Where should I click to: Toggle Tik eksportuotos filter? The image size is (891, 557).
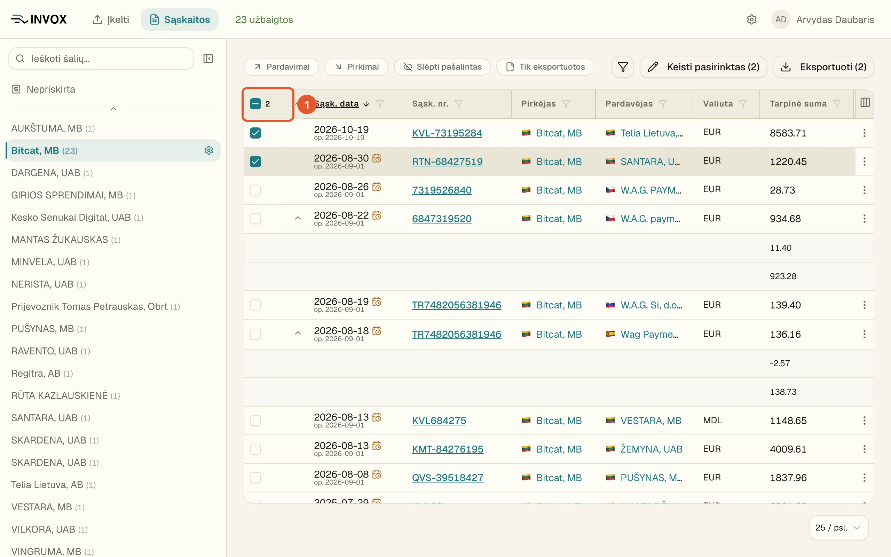[x=545, y=67]
